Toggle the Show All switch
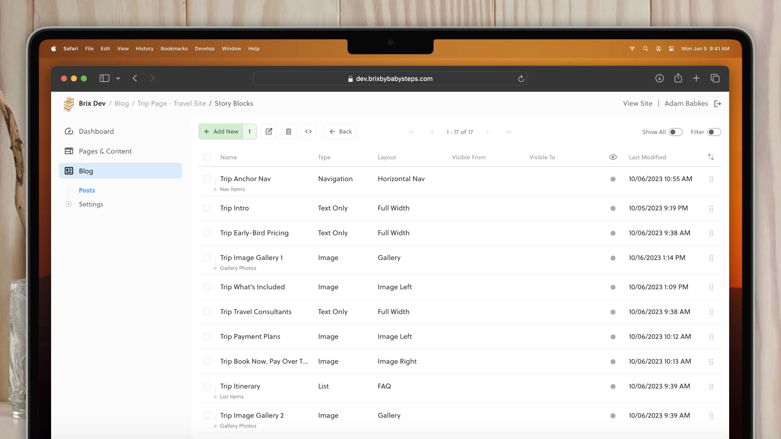 pyautogui.click(x=675, y=132)
